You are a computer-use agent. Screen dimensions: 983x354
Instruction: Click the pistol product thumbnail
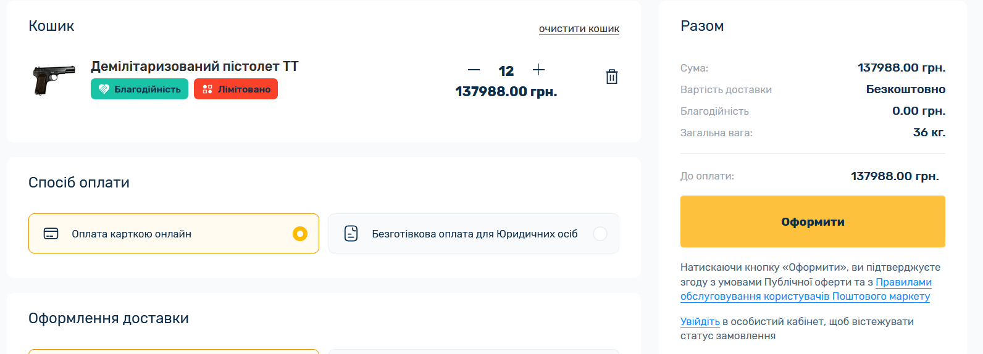[54, 80]
